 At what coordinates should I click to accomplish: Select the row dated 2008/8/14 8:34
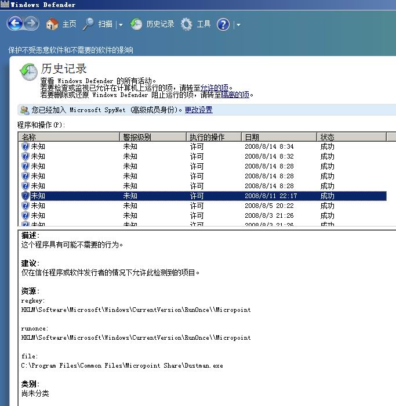(x=204, y=146)
